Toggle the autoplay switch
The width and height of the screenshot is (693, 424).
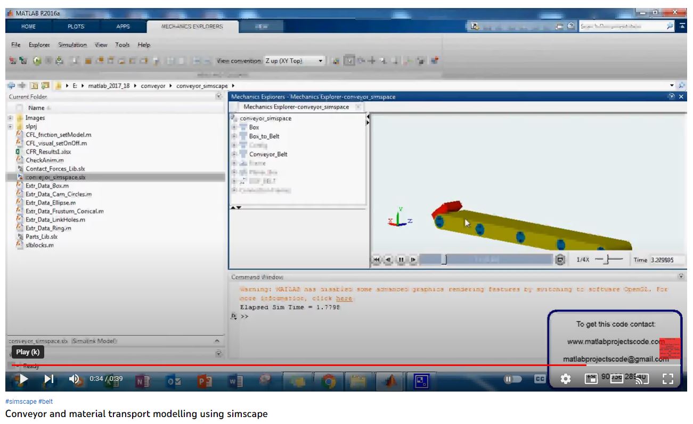tap(513, 379)
